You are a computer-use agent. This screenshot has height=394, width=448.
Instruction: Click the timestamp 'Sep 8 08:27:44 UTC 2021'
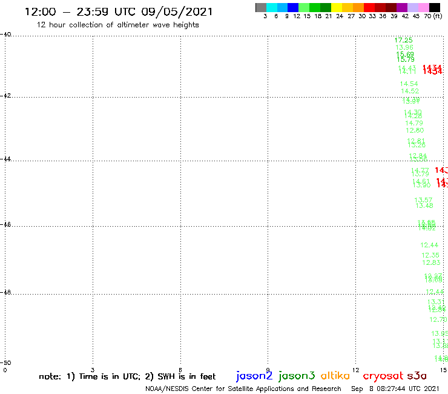pyautogui.click(x=395, y=389)
